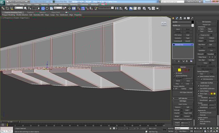The image size is (219, 133).
Task: Toggle Use NURMS Subdivision checkbox
Action: [x=198, y=88]
